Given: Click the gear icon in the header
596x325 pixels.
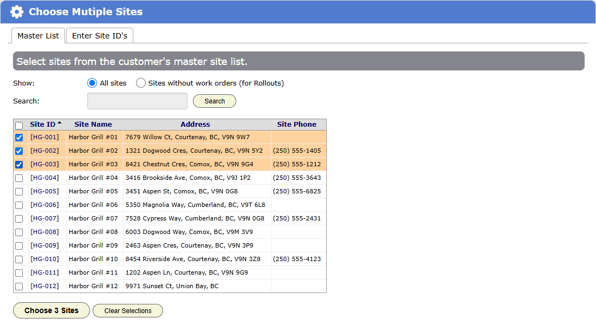Looking at the screenshot, I should point(17,12).
